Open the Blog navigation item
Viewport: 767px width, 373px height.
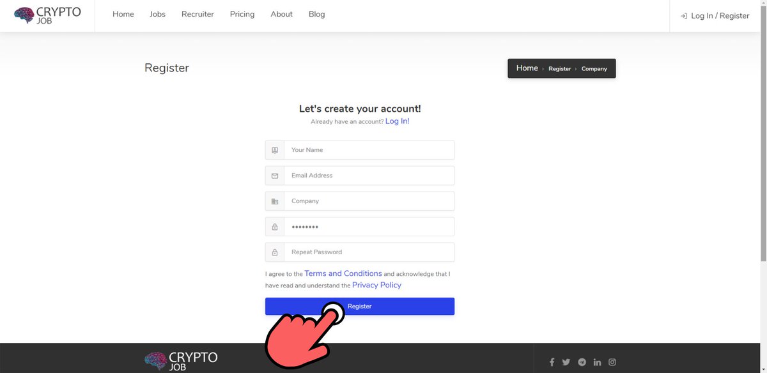(x=317, y=14)
